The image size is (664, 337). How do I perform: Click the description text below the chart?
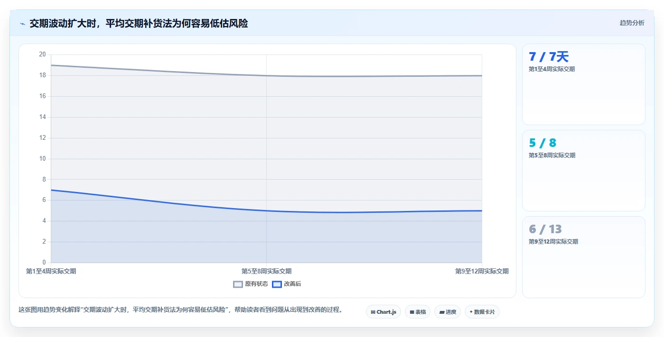(180, 310)
